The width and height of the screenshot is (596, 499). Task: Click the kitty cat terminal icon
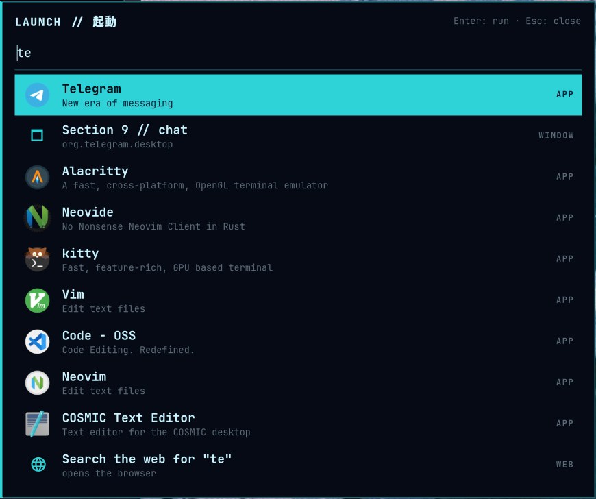point(37,259)
